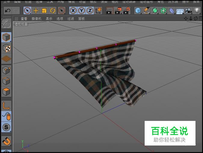The image size is (203, 153).
Task: Toggle the Y axis lock
Action: 82,10
